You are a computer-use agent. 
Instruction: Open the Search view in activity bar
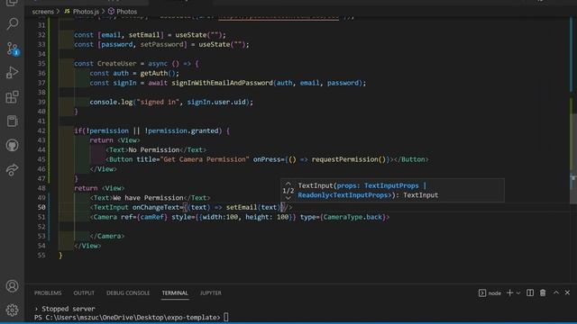click(x=12, y=24)
